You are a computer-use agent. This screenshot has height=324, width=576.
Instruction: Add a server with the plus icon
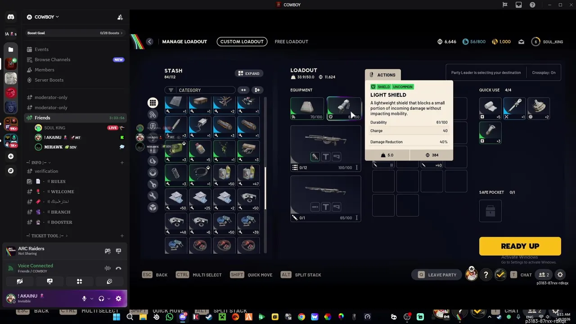pos(11,157)
